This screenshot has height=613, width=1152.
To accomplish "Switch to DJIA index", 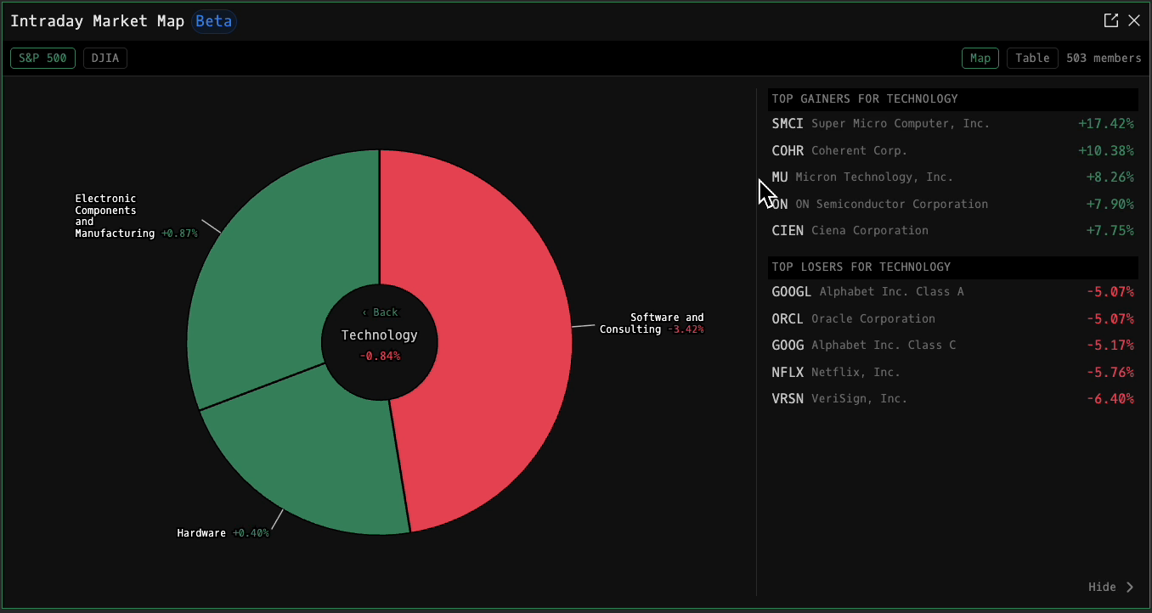I will (x=105, y=59).
